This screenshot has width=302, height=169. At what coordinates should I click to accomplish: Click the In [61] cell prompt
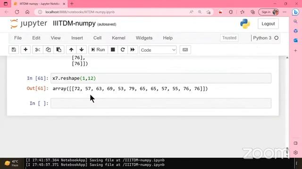[38, 78]
